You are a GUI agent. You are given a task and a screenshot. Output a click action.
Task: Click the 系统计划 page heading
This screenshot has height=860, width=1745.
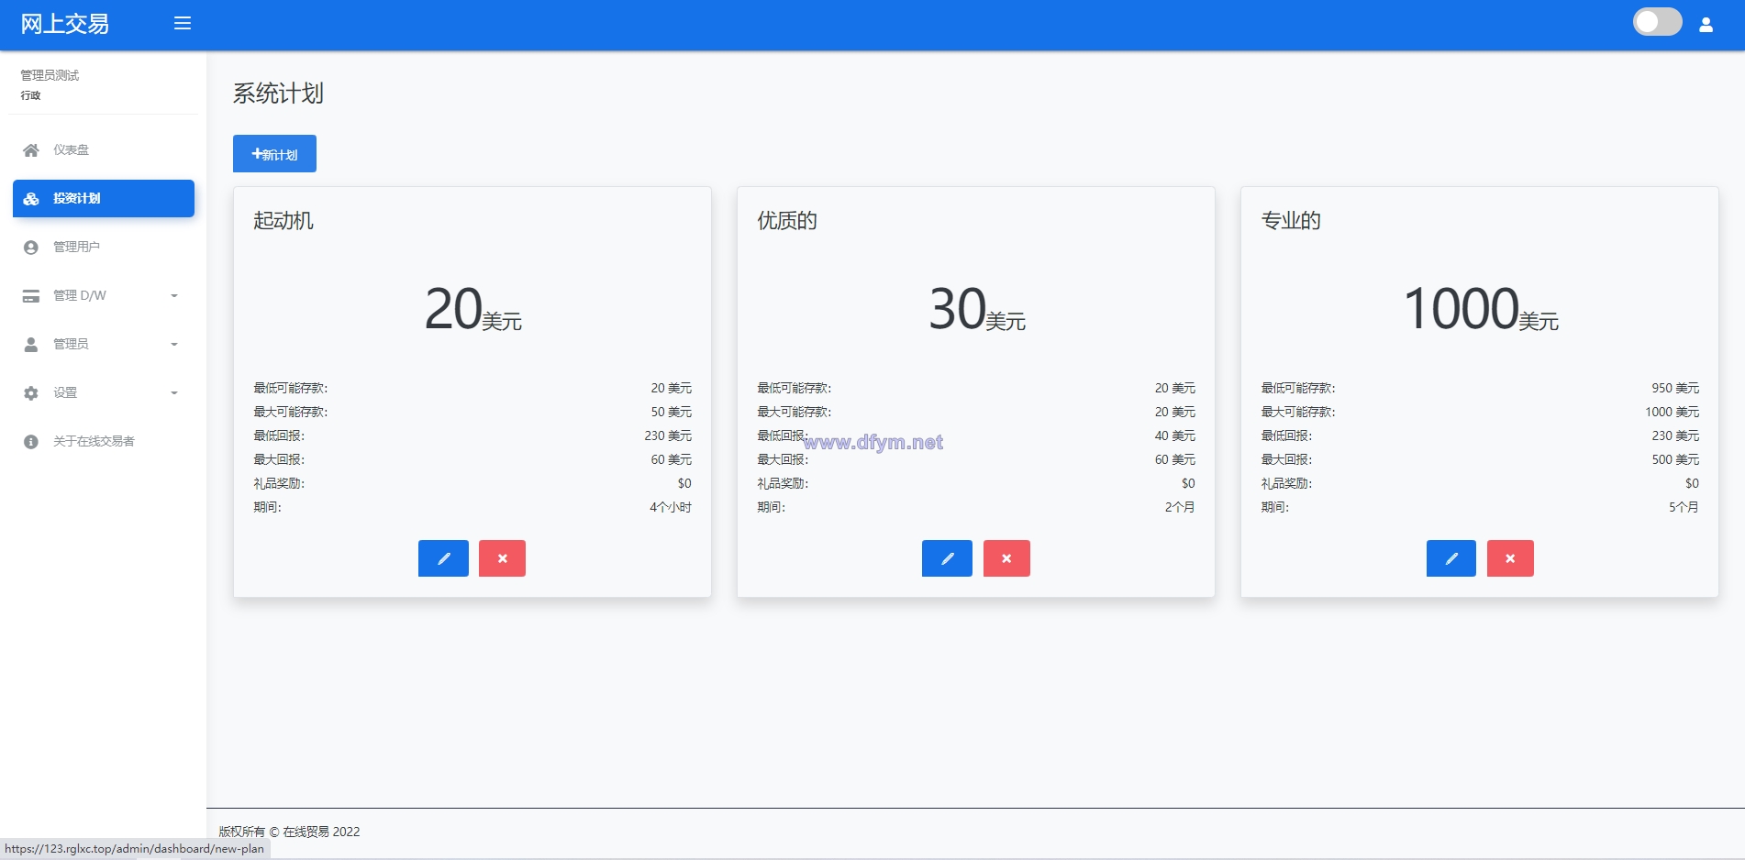tap(278, 94)
